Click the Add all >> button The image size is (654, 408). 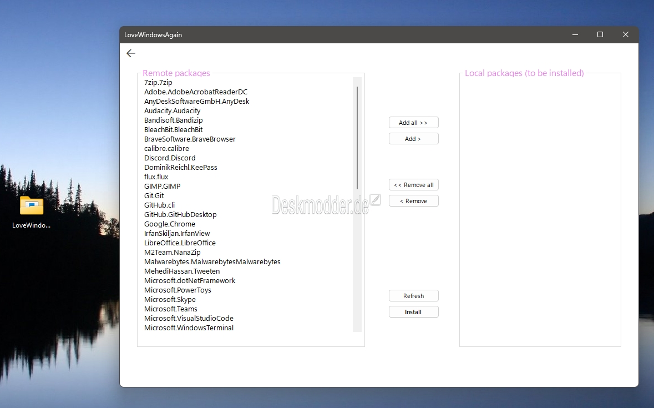click(413, 123)
